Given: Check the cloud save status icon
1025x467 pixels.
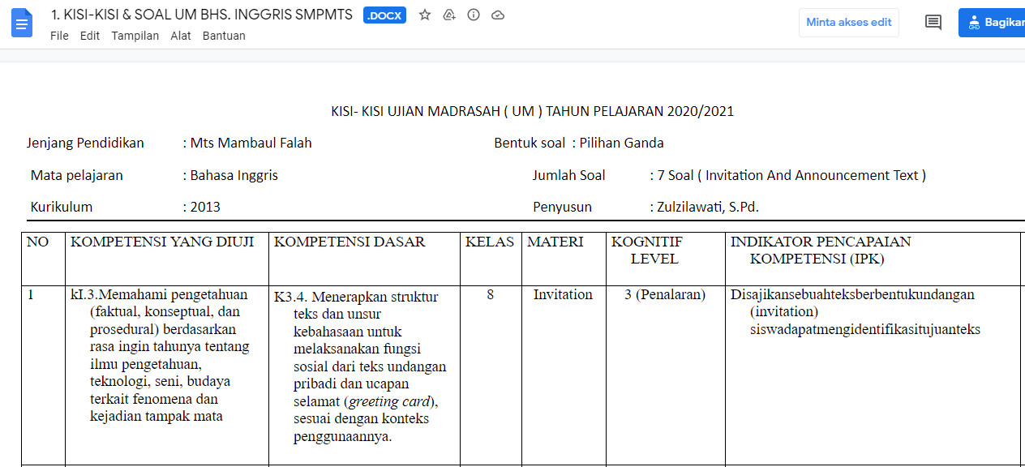Looking at the screenshot, I should pos(498,15).
